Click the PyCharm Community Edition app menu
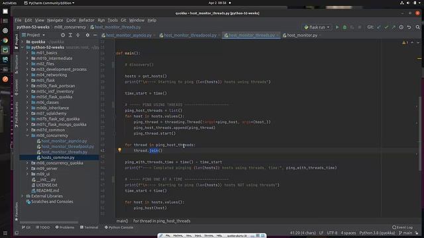The height and width of the screenshot is (238, 424). (x=49, y=3)
